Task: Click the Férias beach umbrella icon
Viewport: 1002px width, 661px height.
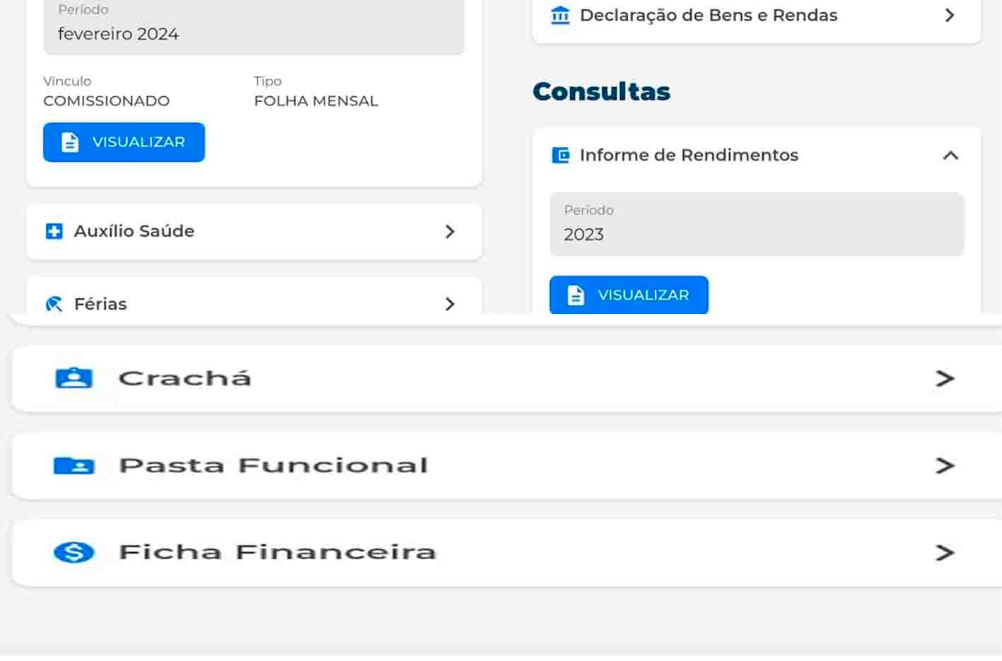Action: pyautogui.click(x=54, y=304)
